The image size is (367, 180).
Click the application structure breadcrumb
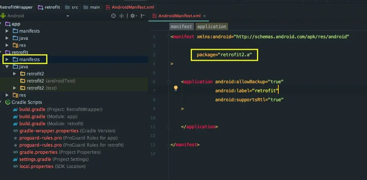[211, 26]
